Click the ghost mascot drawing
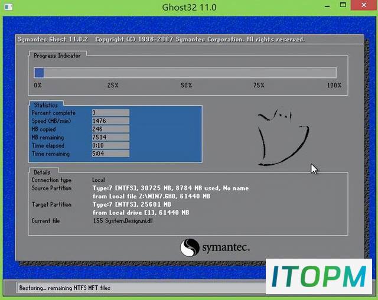This screenshot has width=378, height=300. pos(283,138)
